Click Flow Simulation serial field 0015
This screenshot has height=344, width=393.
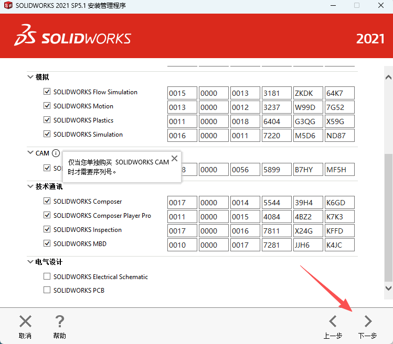[x=182, y=93]
